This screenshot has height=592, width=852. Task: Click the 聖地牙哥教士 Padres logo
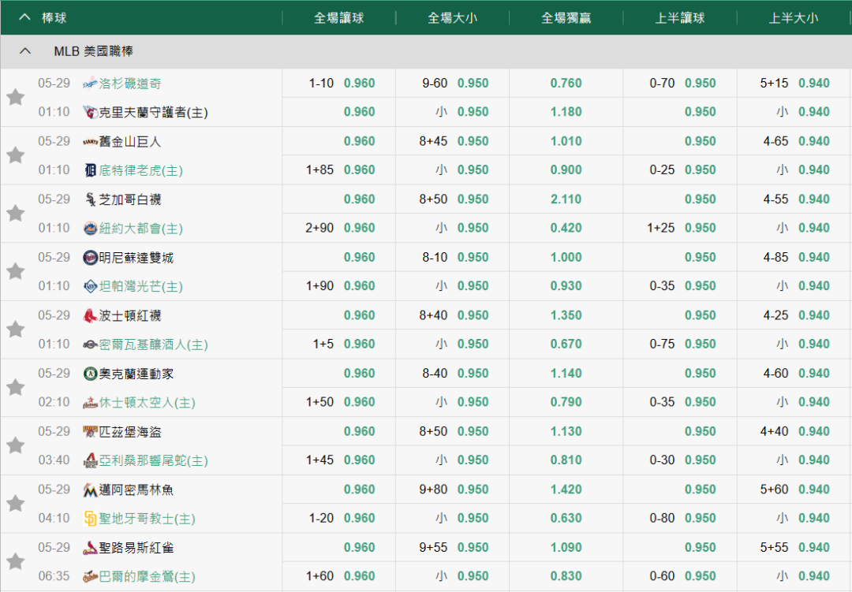[90, 519]
